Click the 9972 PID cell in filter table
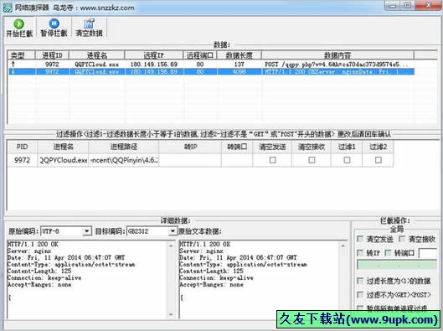The height and width of the screenshot is (331, 443). pos(22,160)
